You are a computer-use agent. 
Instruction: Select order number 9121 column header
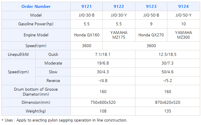pyautogui.click(x=87, y=6)
